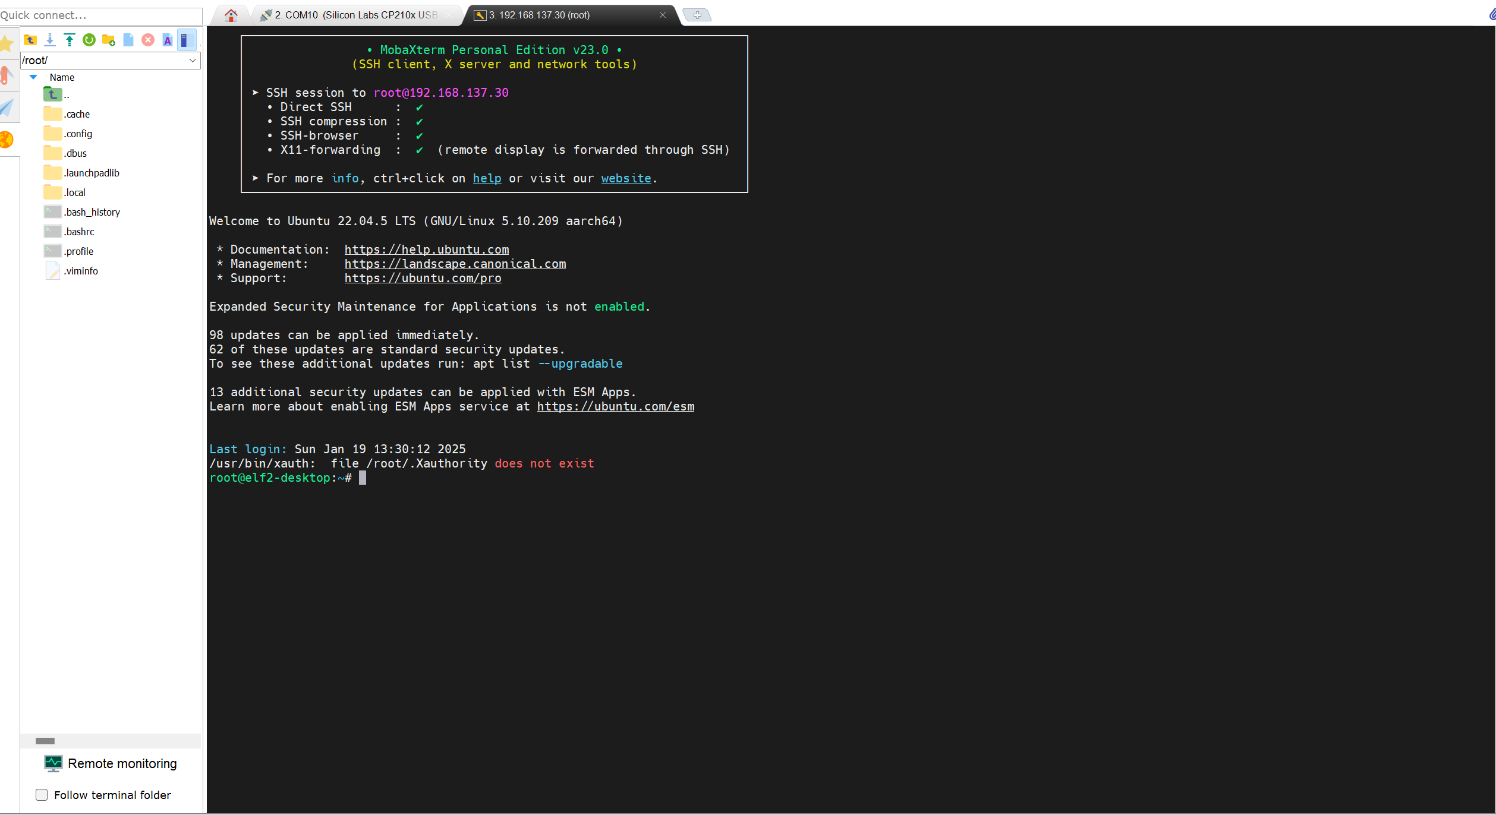Click the new tab/session plus icon

(697, 14)
